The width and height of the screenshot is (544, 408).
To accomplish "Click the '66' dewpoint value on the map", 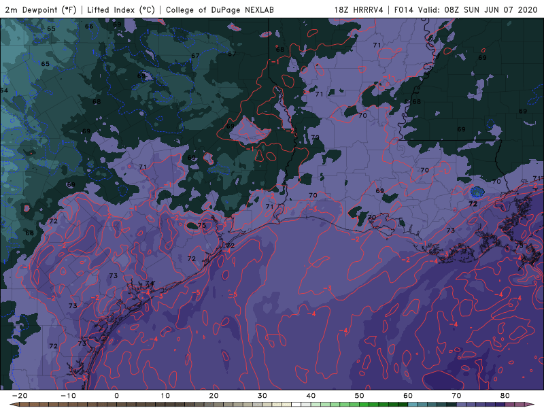I will pyautogui.click(x=89, y=26).
